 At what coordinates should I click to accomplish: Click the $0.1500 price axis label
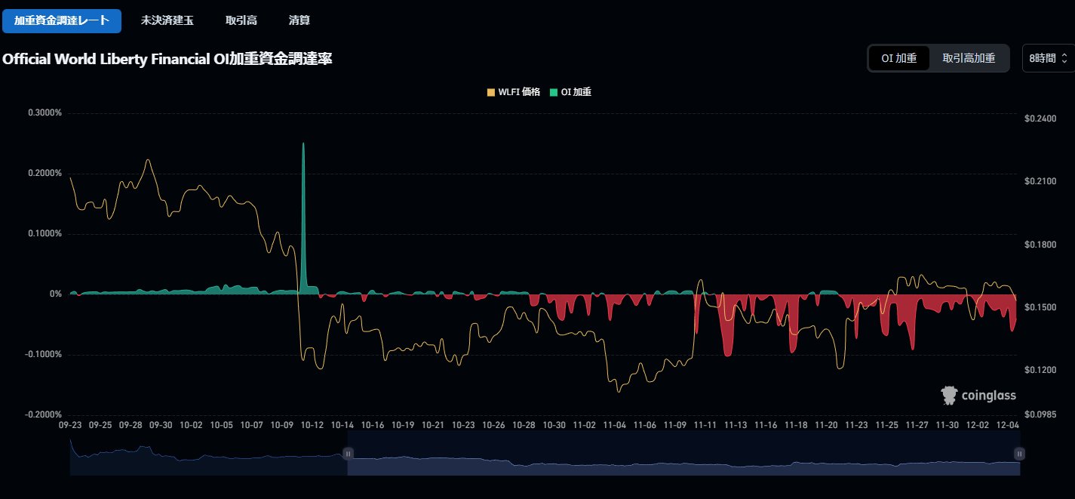coord(1040,307)
